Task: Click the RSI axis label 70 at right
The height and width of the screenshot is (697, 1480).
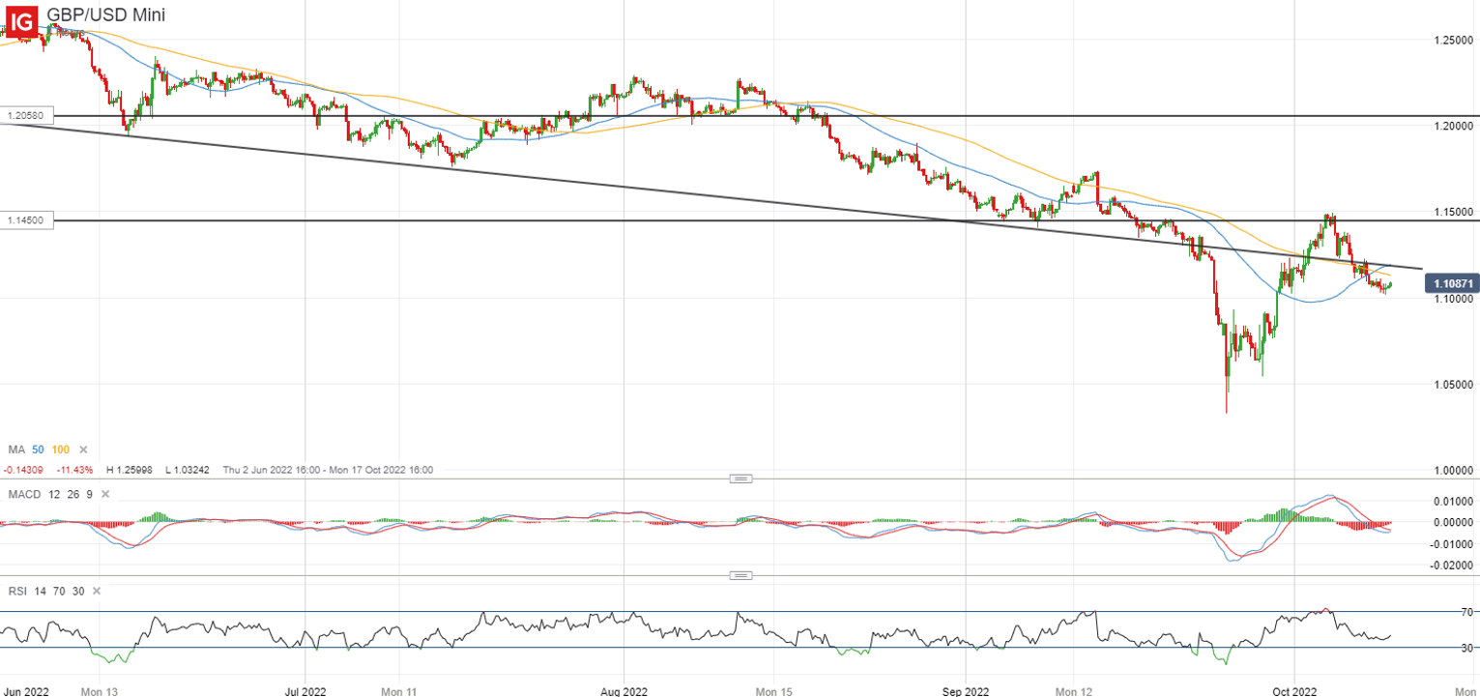Action: (1466, 612)
